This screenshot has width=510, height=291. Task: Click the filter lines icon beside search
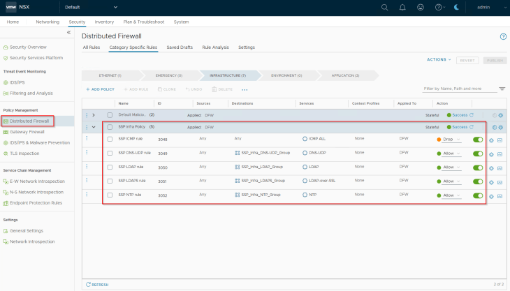click(502, 89)
